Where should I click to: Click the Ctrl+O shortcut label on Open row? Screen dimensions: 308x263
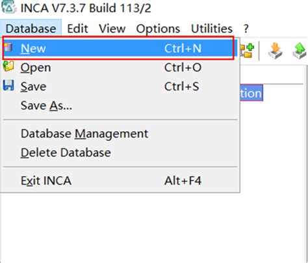(x=183, y=68)
